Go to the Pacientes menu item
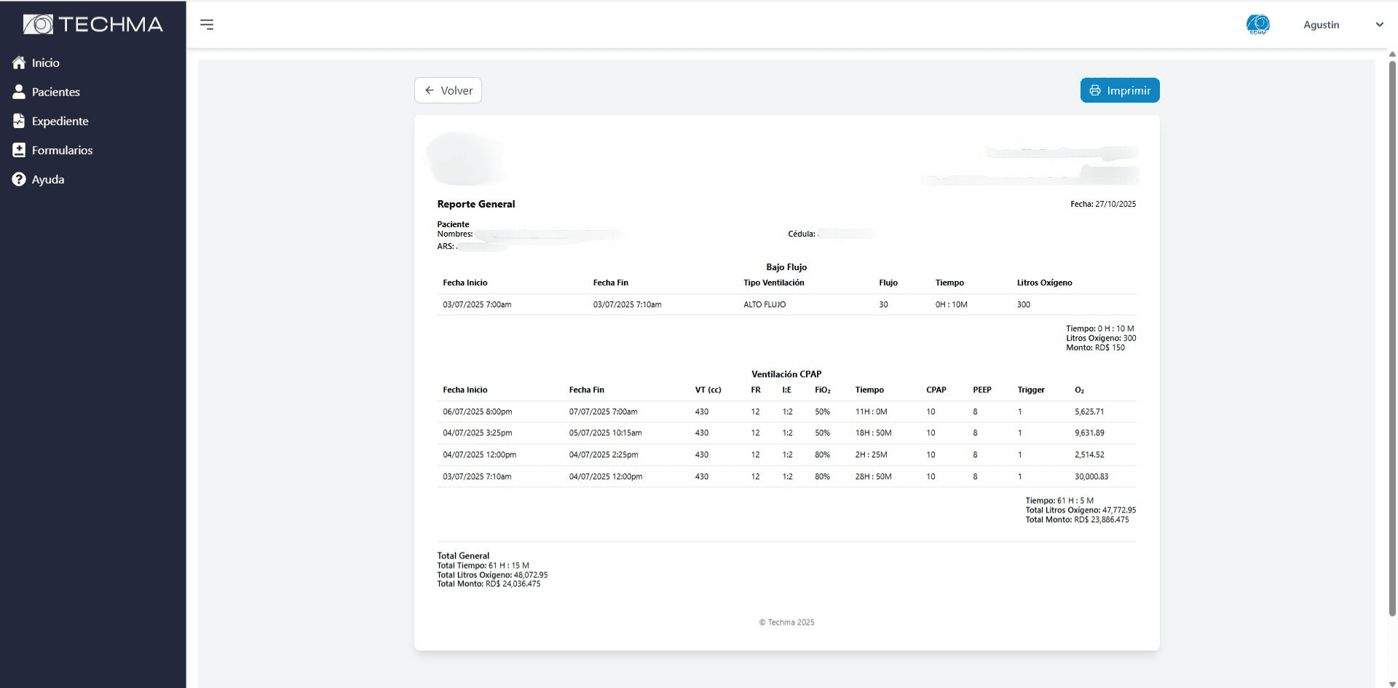Screen dimensions: 1398x688 (56, 92)
